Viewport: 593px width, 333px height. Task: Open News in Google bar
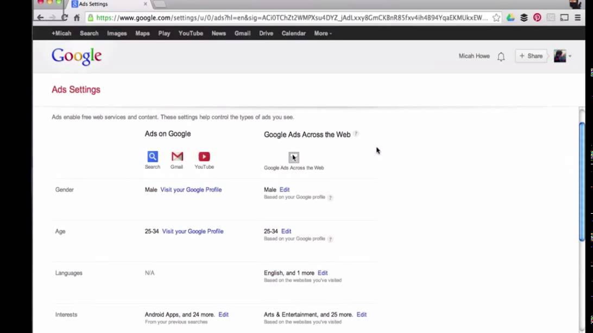click(219, 33)
